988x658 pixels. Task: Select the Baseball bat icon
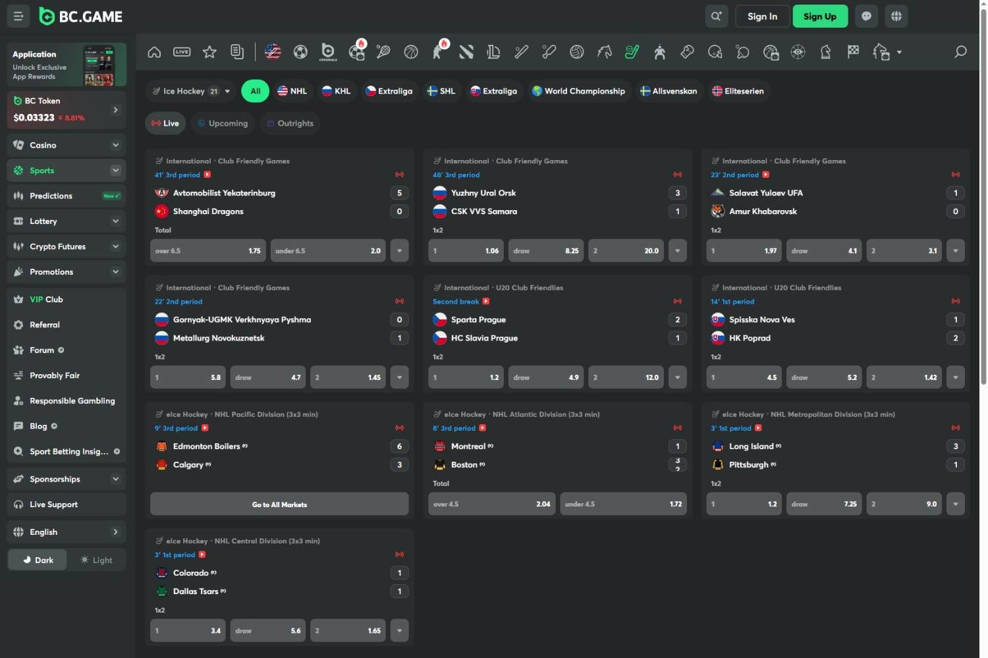point(522,52)
